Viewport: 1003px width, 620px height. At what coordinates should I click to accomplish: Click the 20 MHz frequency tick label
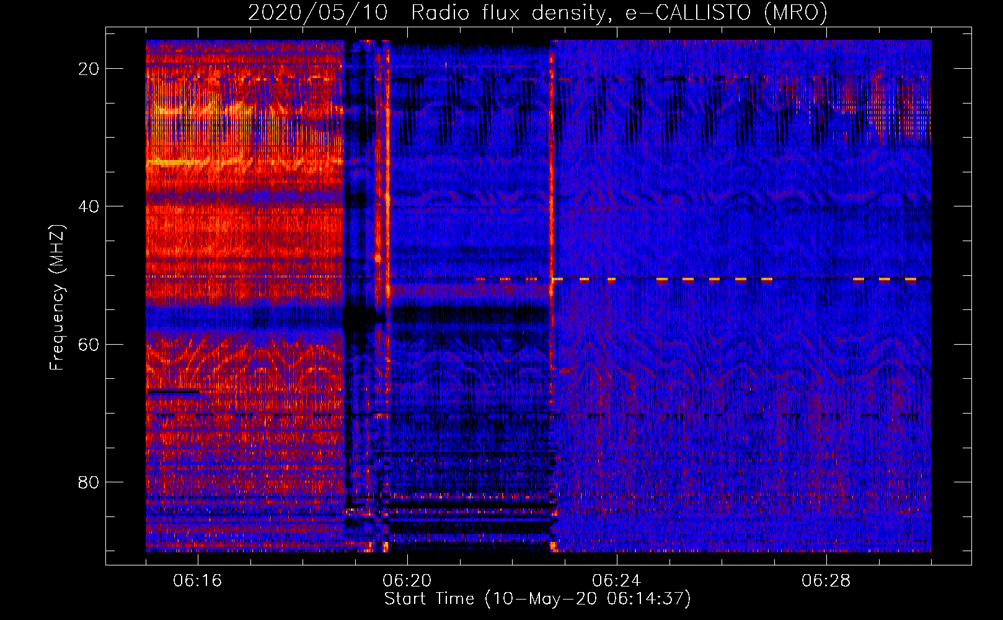[89, 69]
